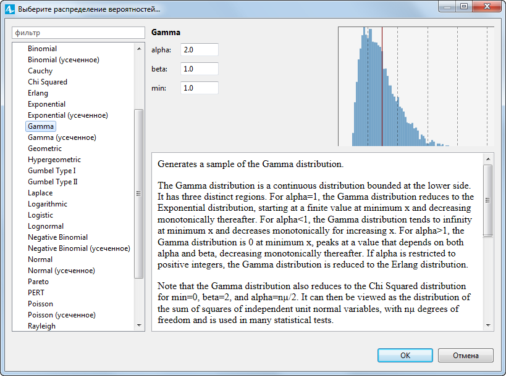Select Normal (усеченное) entry
The width and height of the screenshot is (506, 376).
61,271
